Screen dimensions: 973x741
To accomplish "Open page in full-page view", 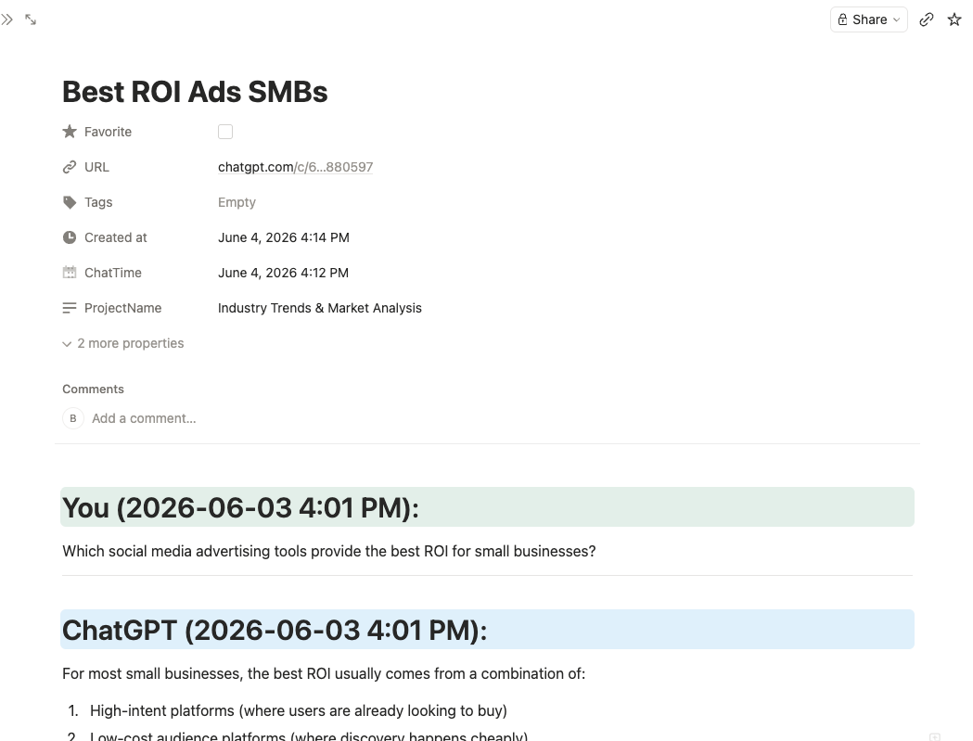I will 31,19.
